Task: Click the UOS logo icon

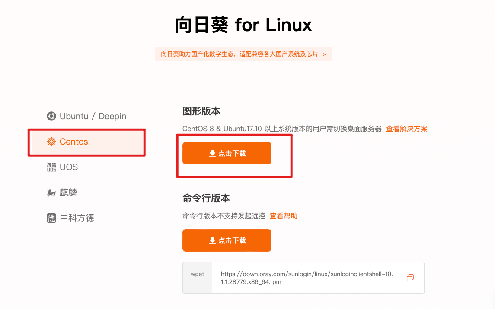Action: 51,167
